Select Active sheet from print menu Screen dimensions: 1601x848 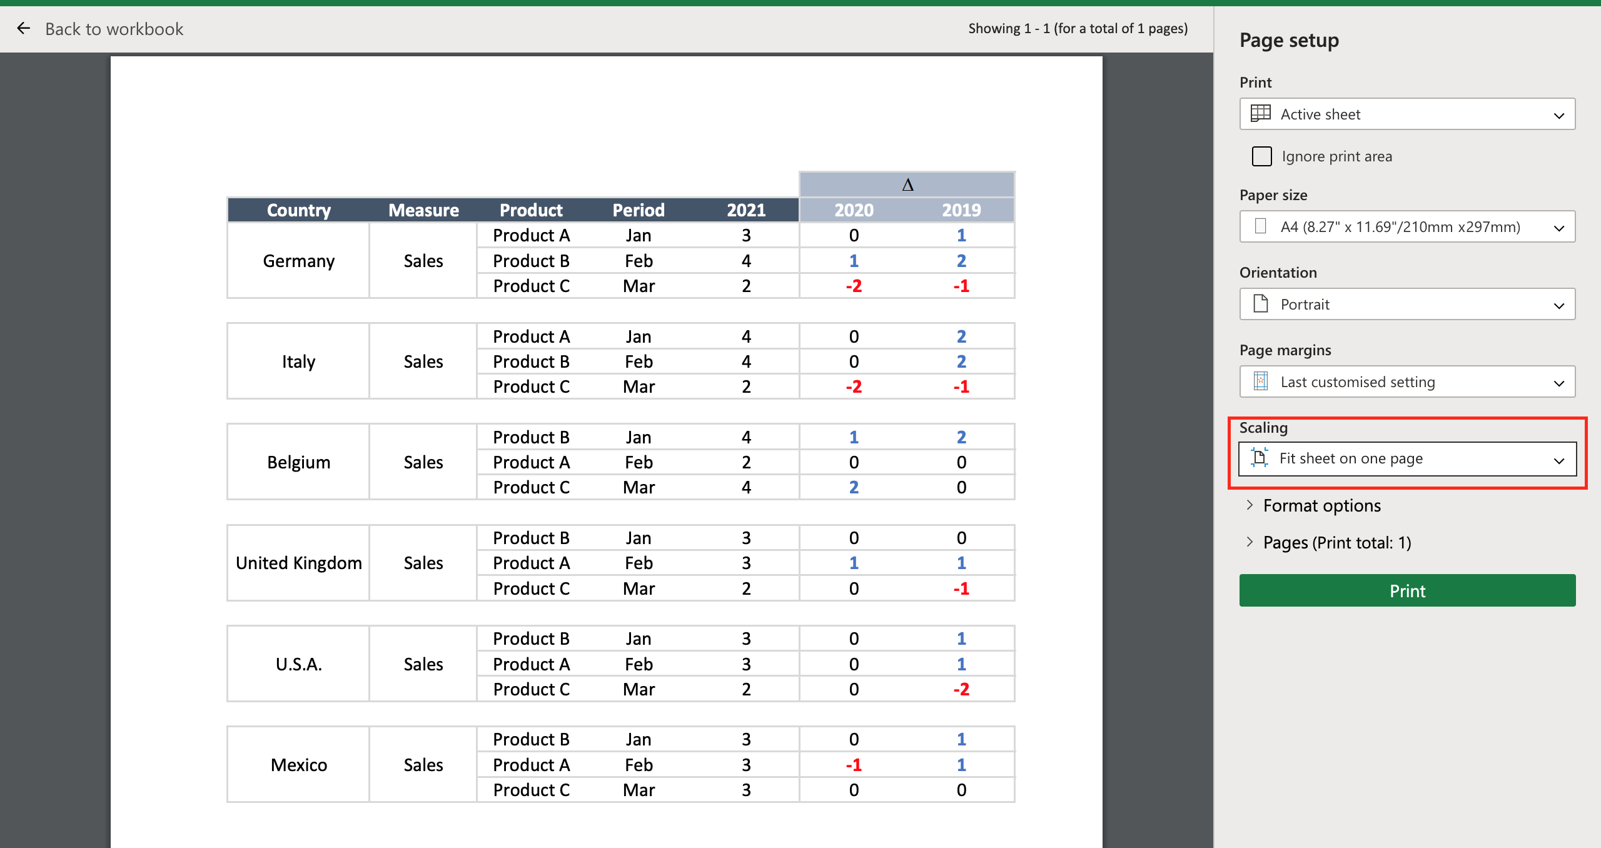coord(1407,114)
